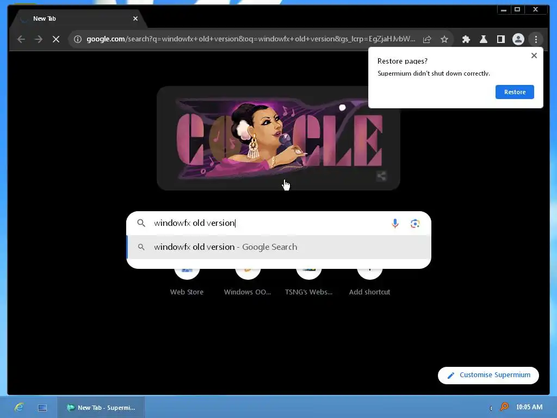Bookmark this tab with the star
The height and width of the screenshot is (418, 557).
pyautogui.click(x=444, y=39)
